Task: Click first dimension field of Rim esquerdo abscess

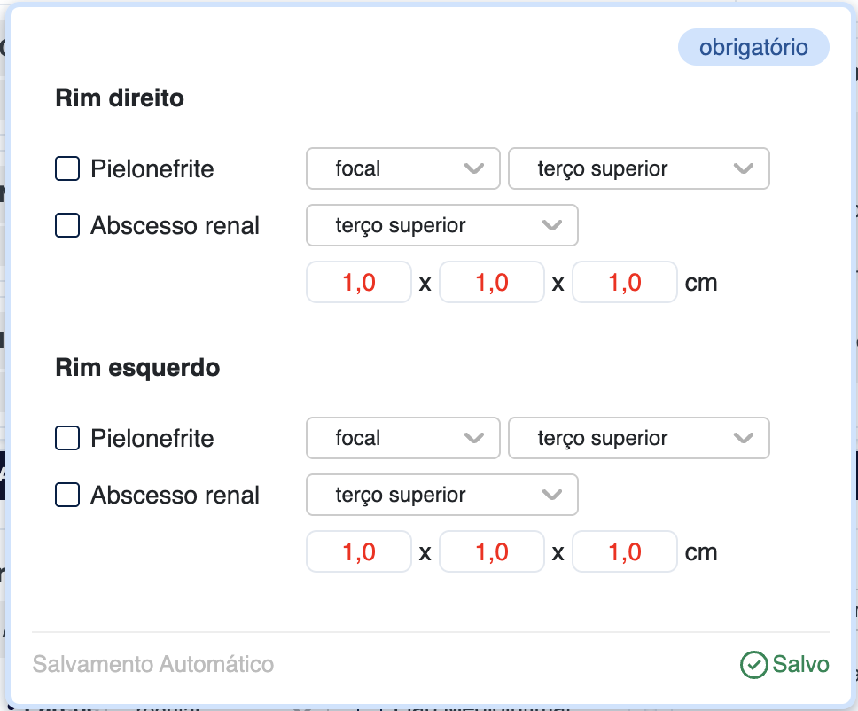Action: [x=359, y=552]
